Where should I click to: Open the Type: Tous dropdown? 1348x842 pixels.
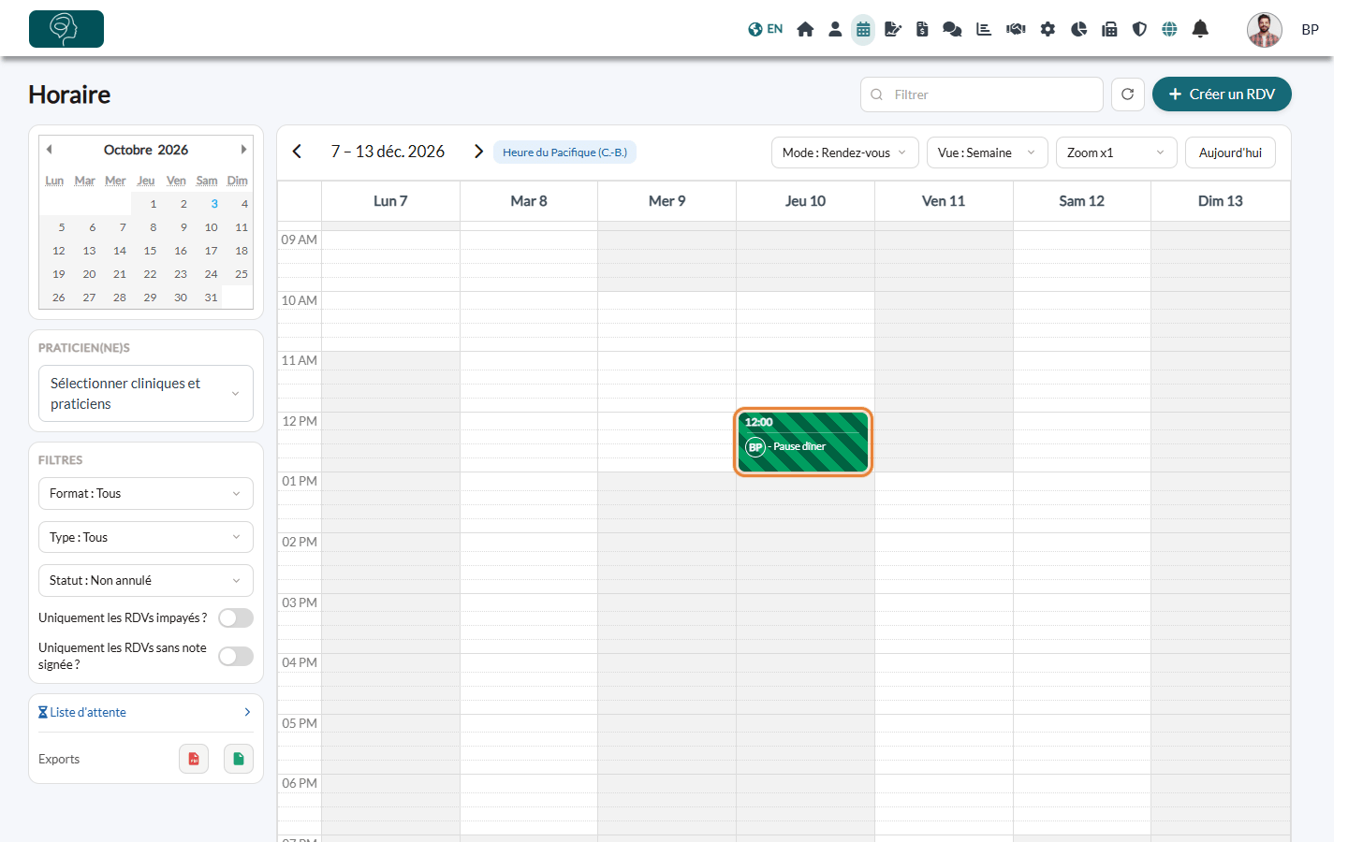[146, 537]
